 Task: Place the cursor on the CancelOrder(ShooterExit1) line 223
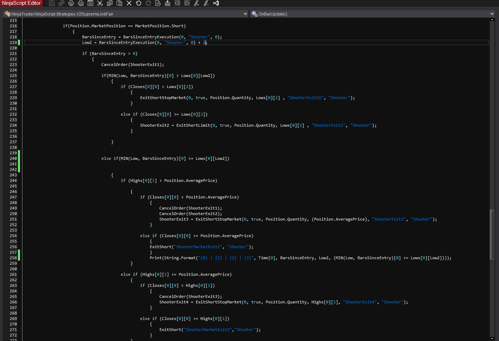point(133,65)
